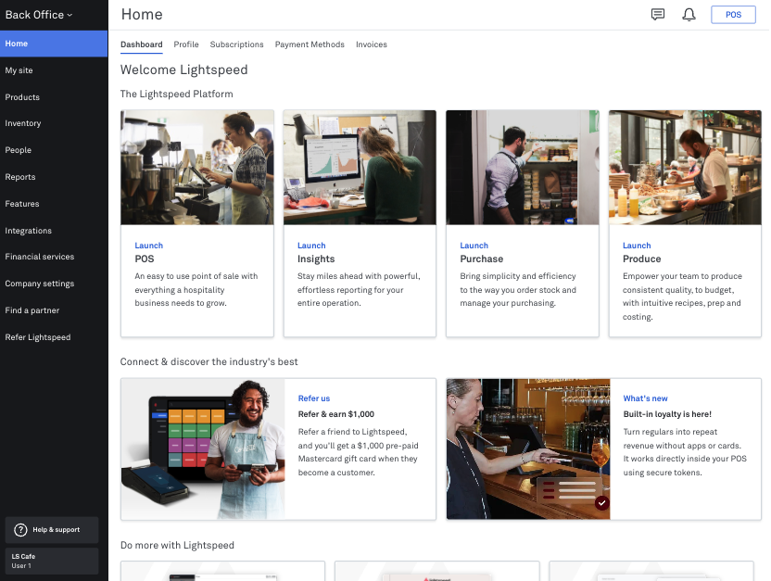
Task: Click the Refer us promo image
Action: pos(203,448)
